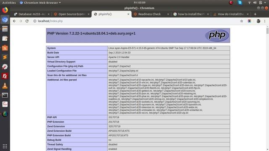Show applications grid in the dock
Viewport: 269px width, 151px height.
(5, 146)
